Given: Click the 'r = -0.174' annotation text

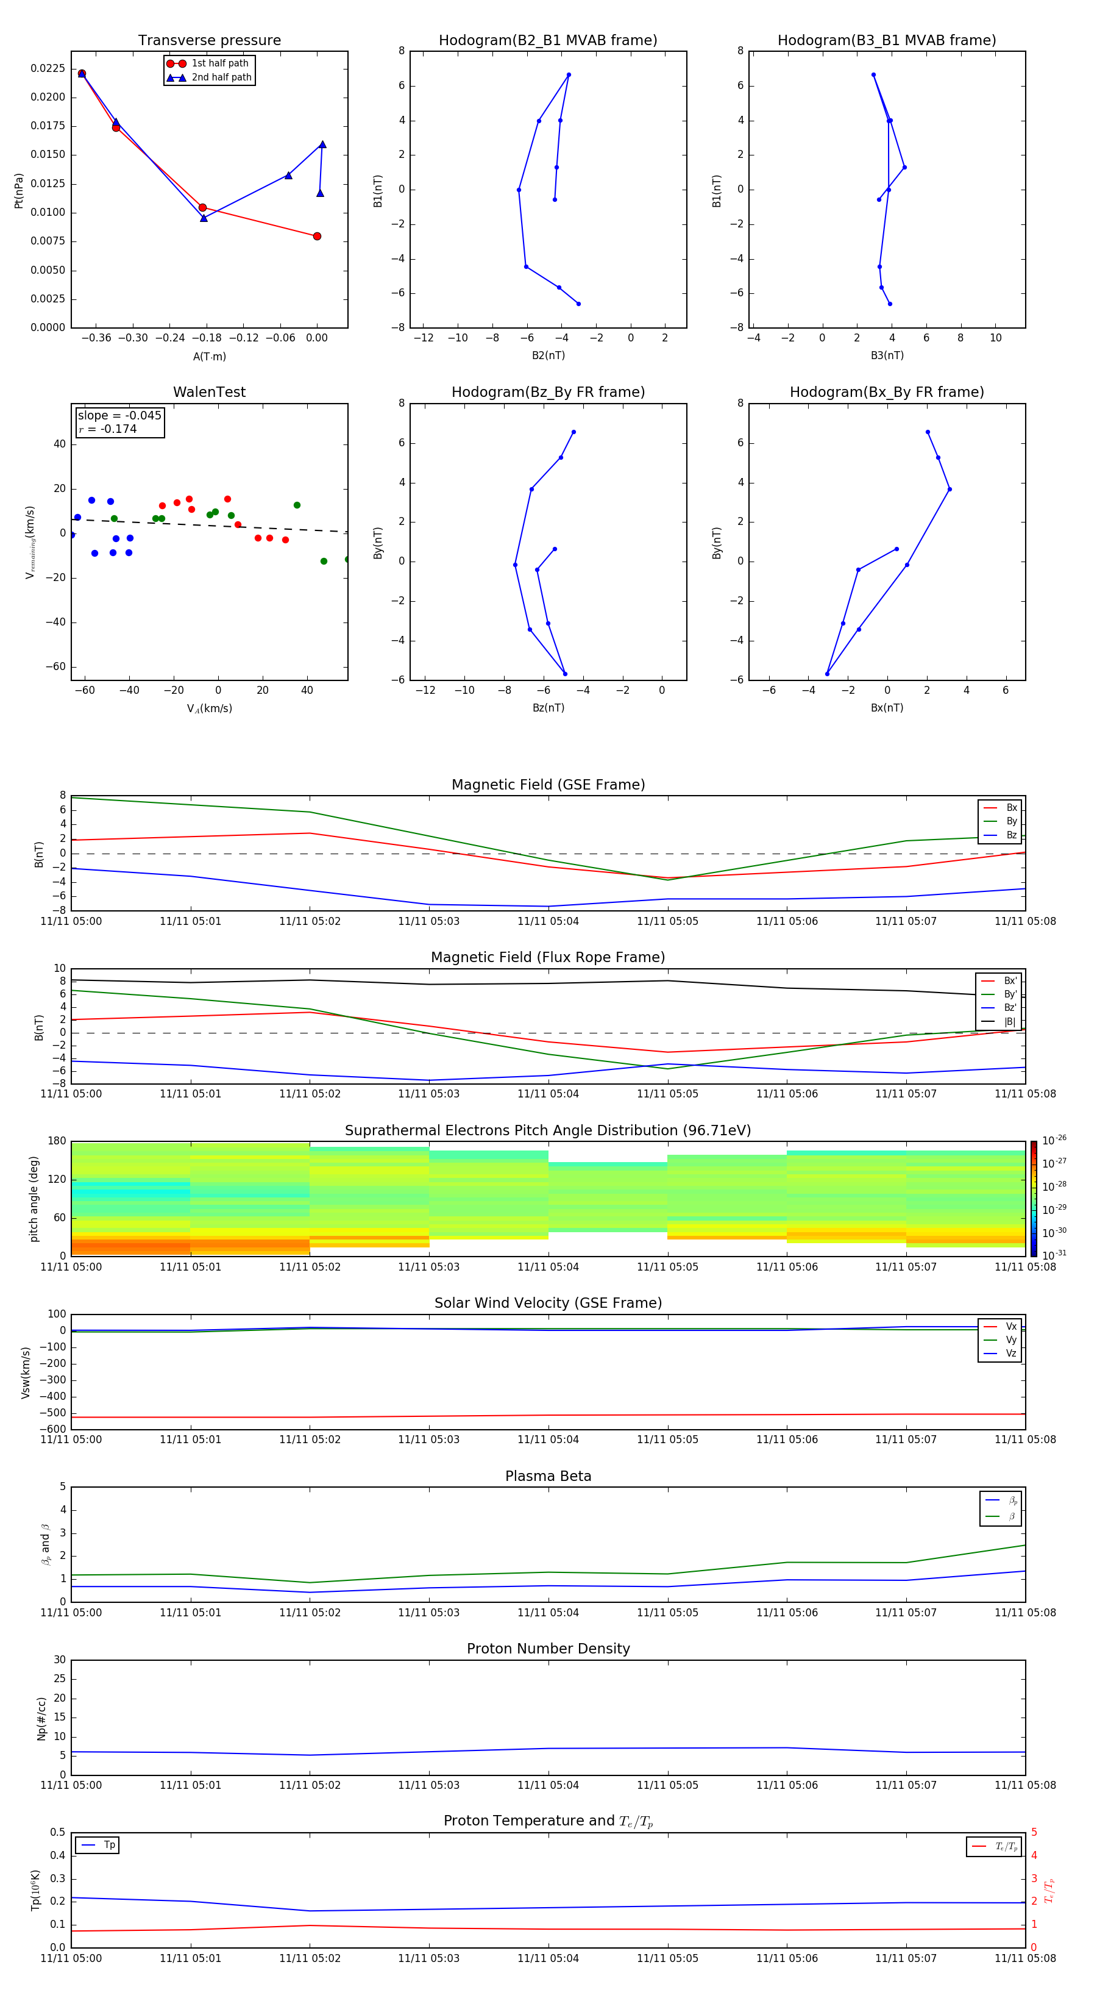Looking at the screenshot, I should coord(108,429).
